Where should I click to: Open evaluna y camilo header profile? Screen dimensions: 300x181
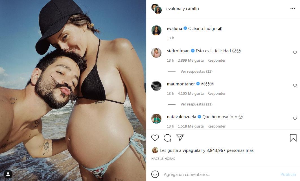[x=182, y=9]
